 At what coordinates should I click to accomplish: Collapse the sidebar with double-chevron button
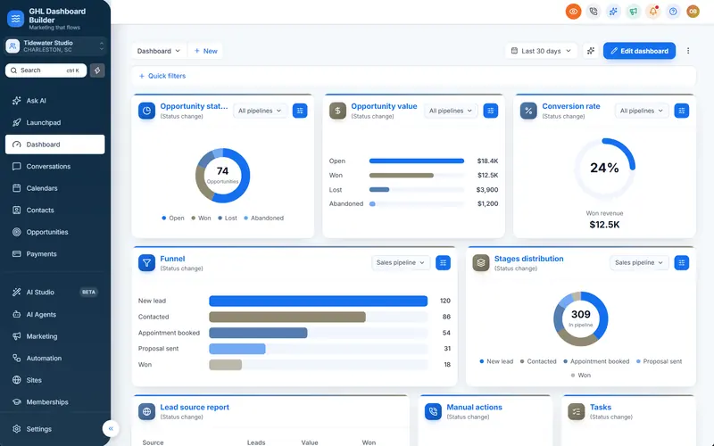click(111, 429)
